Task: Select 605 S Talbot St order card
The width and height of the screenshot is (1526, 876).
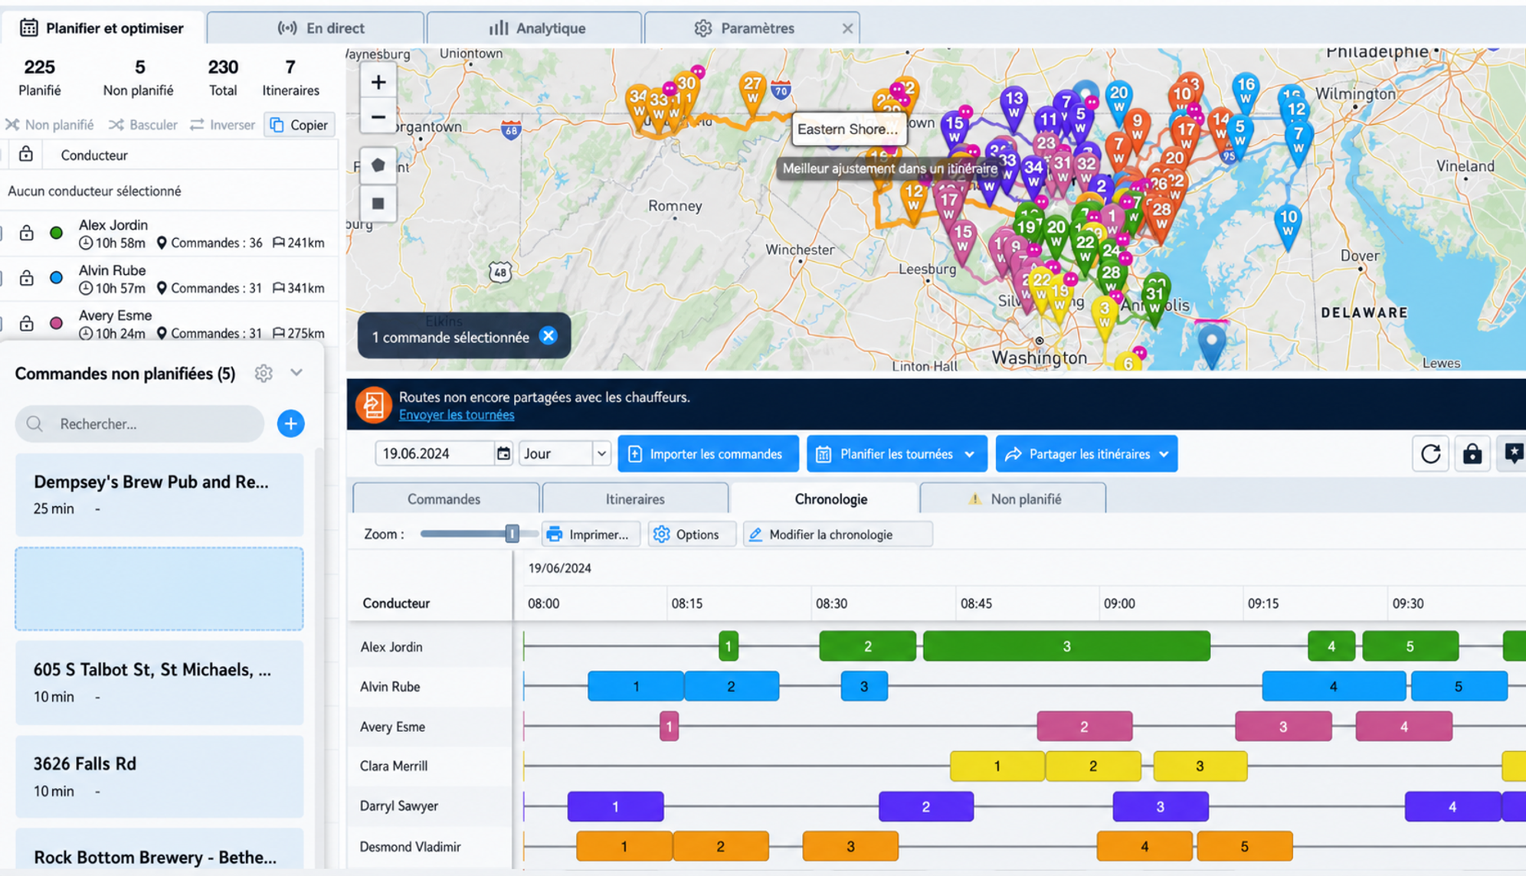Action: (159, 682)
